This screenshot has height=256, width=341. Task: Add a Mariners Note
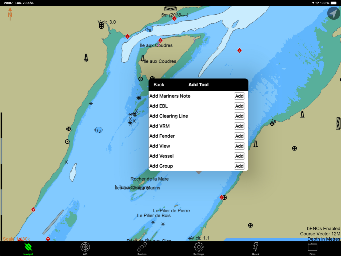(239, 96)
